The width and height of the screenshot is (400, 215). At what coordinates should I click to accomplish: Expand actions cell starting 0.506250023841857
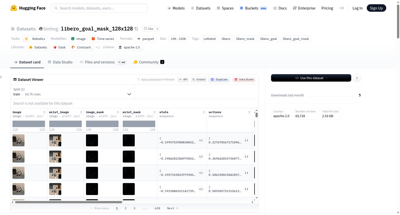pyautogui.click(x=246, y=173)
